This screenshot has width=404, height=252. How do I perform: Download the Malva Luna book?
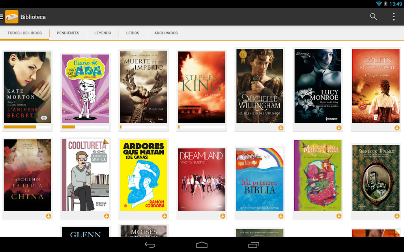[339, 216]
